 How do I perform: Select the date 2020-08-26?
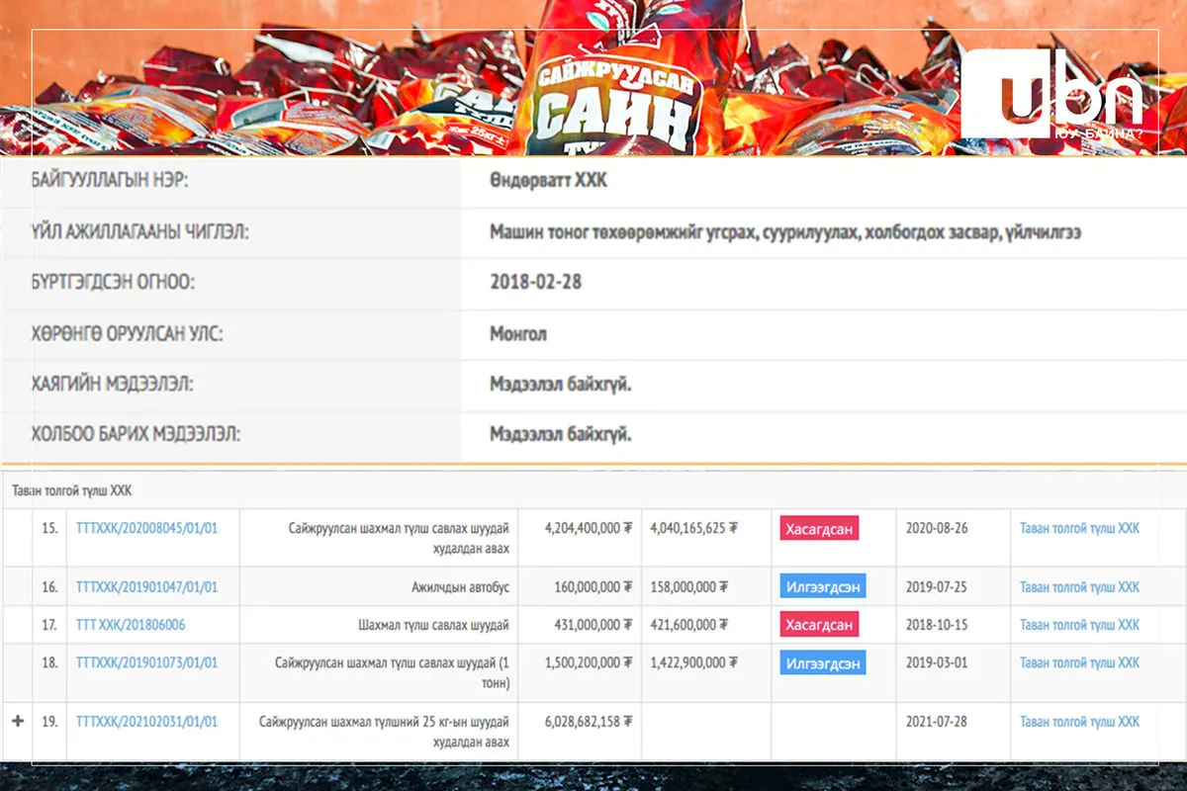(x=937, y=528)
